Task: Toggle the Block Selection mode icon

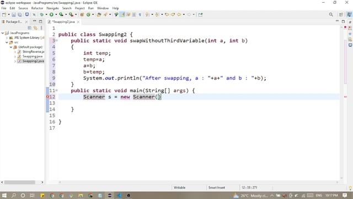Action: [x=134, y=15]
